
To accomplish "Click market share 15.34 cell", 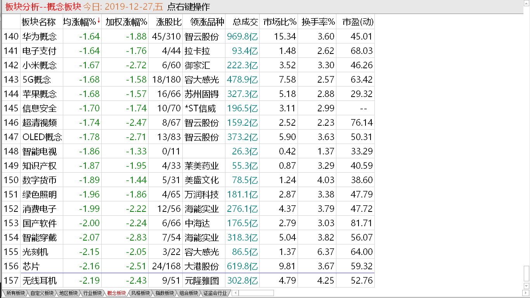I will coord(285,36).
